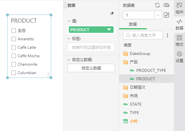Screen dimensions: 185x131
Task: Edit the dataset with the pencil icon
Action: (166, 15)
